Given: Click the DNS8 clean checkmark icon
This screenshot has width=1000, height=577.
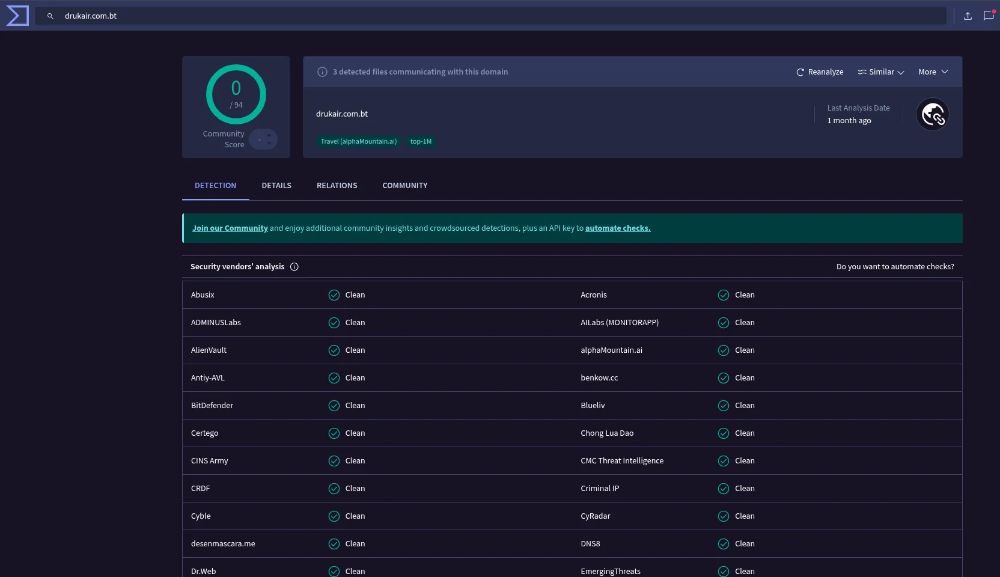Looking at the screenshot, I should pos(724,544).
